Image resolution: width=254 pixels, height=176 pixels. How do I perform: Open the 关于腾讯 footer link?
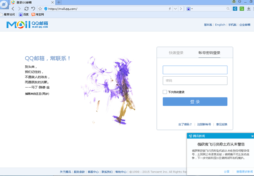point(65,172)
